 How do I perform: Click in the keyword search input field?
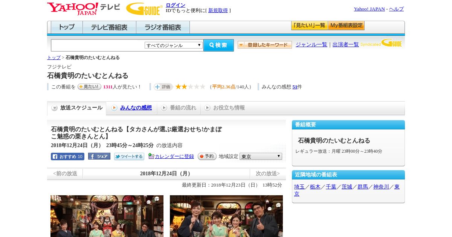coord(98,45)
